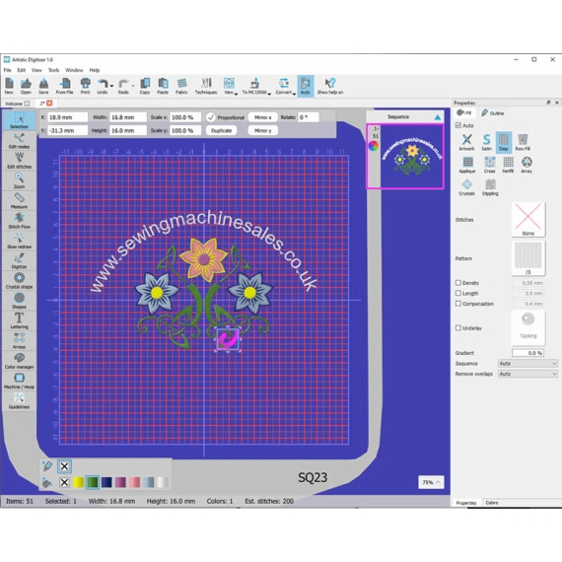This screenshot has width=562, height=562.
Task: Pick the dark blue thread swatch
Action: pos(106,482)
